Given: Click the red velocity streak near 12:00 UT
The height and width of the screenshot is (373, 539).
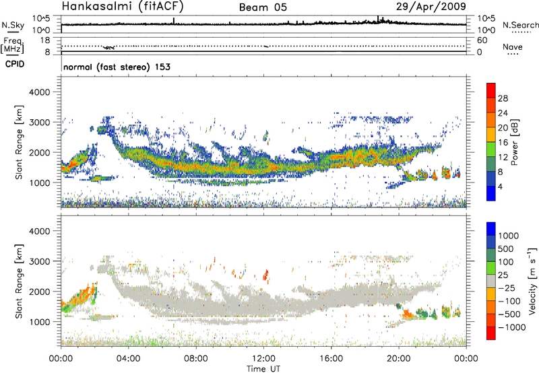Looking at the screenshot, I should (x=265, y=275).
